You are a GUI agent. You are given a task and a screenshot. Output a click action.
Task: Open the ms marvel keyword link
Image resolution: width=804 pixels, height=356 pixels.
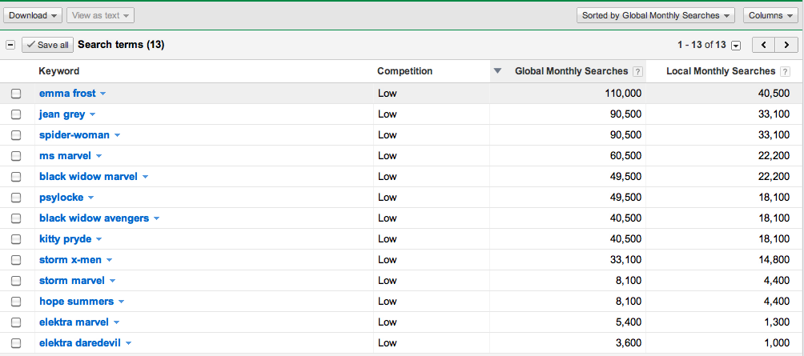[x=65, y=156]
